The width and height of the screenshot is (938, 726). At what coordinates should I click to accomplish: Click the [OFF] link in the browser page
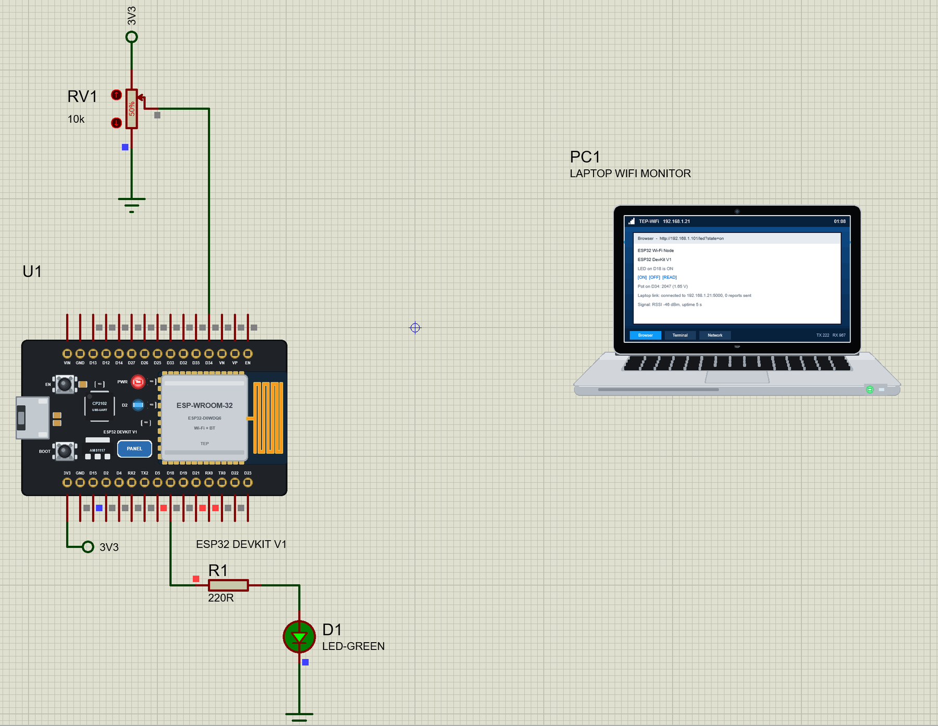655,278
